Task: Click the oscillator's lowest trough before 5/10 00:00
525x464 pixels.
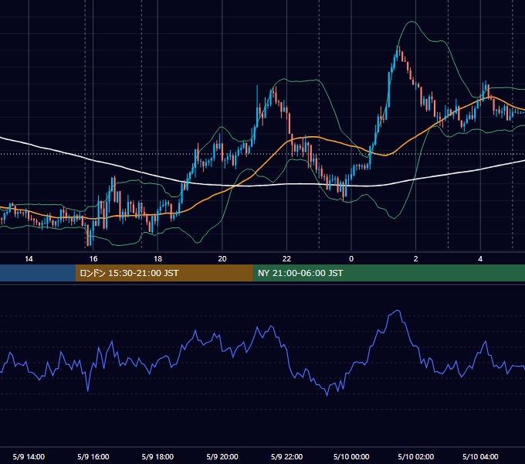Action: click(x=327, y=395)
